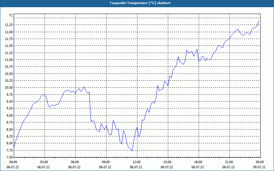
Task: Select the 12,00 y-axis label
Action: tap(9, 32)
